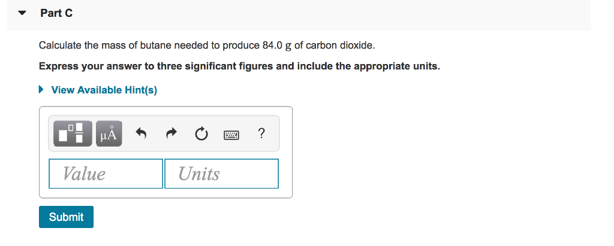Open the templates fraction icon
614x246 pixels.
click(x=73, y=133)
